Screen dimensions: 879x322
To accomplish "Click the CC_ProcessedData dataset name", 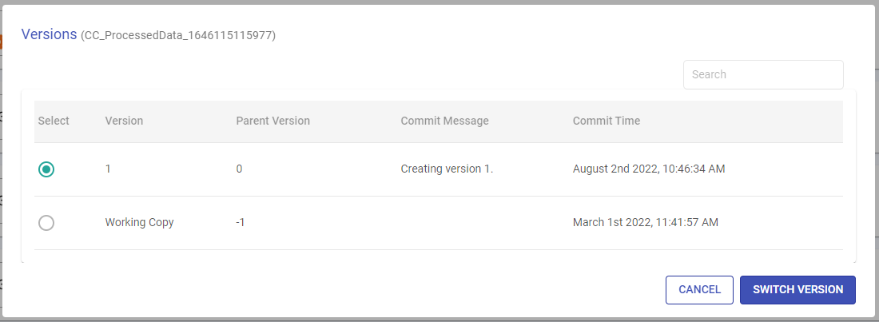I will tap(178, 36).
